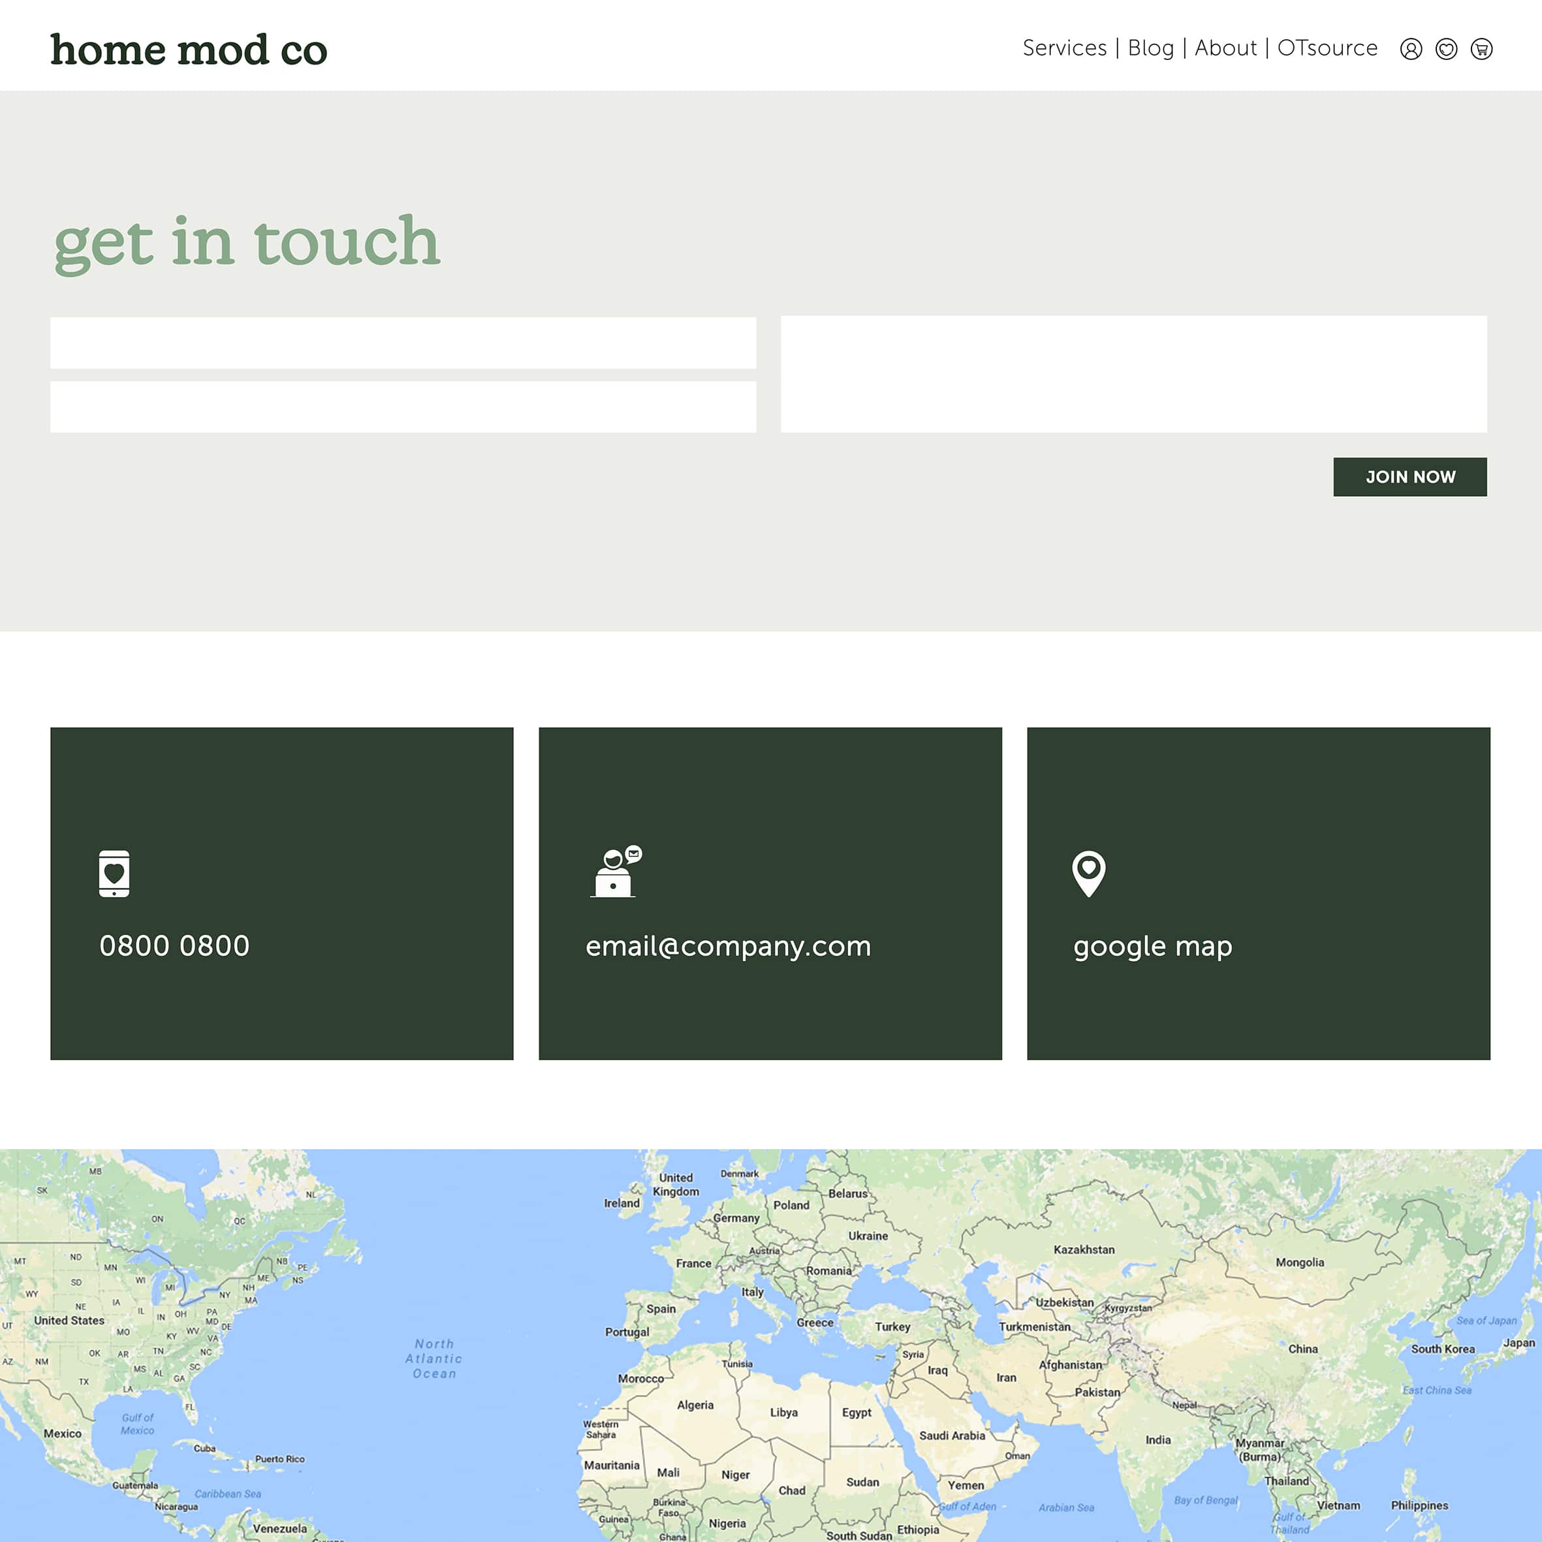1542x1542 pixels.
Task: Go to home mod co logo
Action: click(189, 50)
